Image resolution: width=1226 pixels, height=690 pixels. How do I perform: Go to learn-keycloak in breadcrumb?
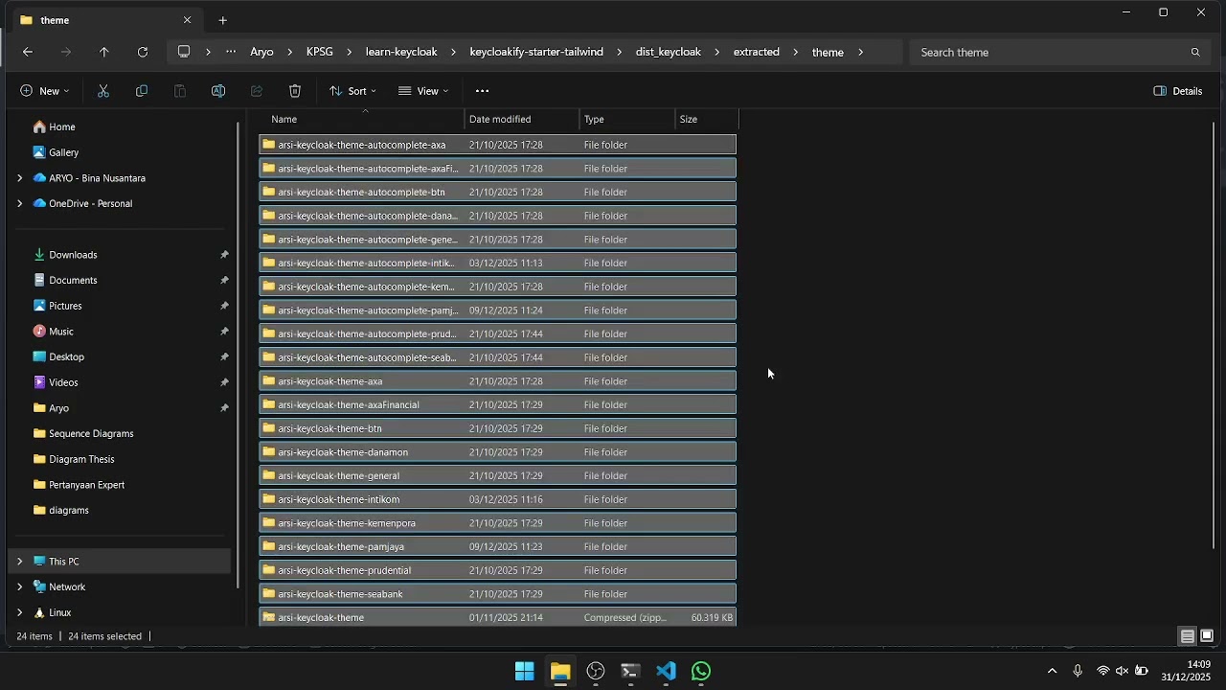click(x=401, y=52)
